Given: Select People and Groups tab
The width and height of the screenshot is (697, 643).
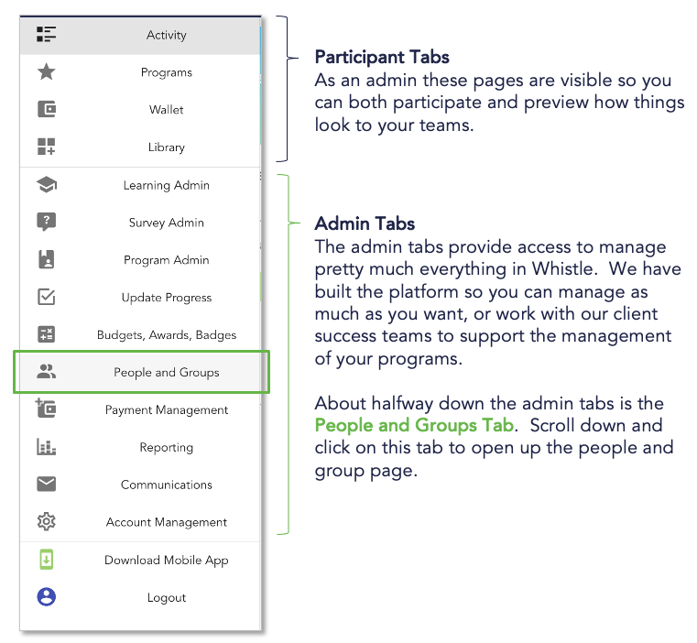Looking at the screenshot, I should coord(141,372).
